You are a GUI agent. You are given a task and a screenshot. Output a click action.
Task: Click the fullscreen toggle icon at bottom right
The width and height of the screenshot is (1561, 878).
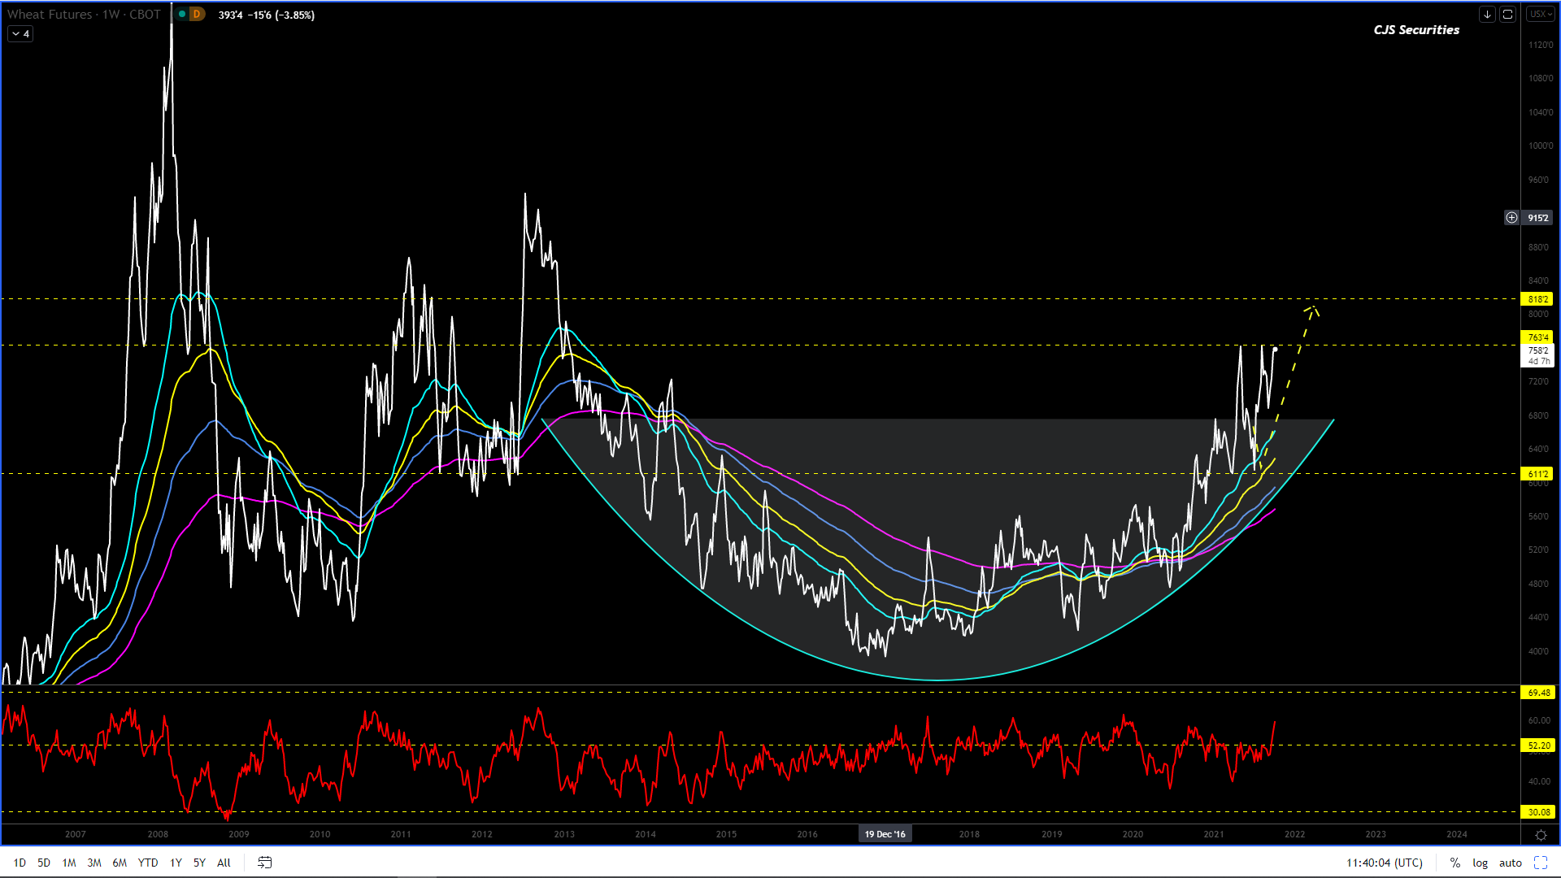1541,863
